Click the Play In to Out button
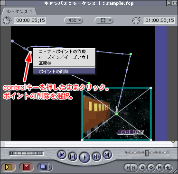 (x=73, y=157)
